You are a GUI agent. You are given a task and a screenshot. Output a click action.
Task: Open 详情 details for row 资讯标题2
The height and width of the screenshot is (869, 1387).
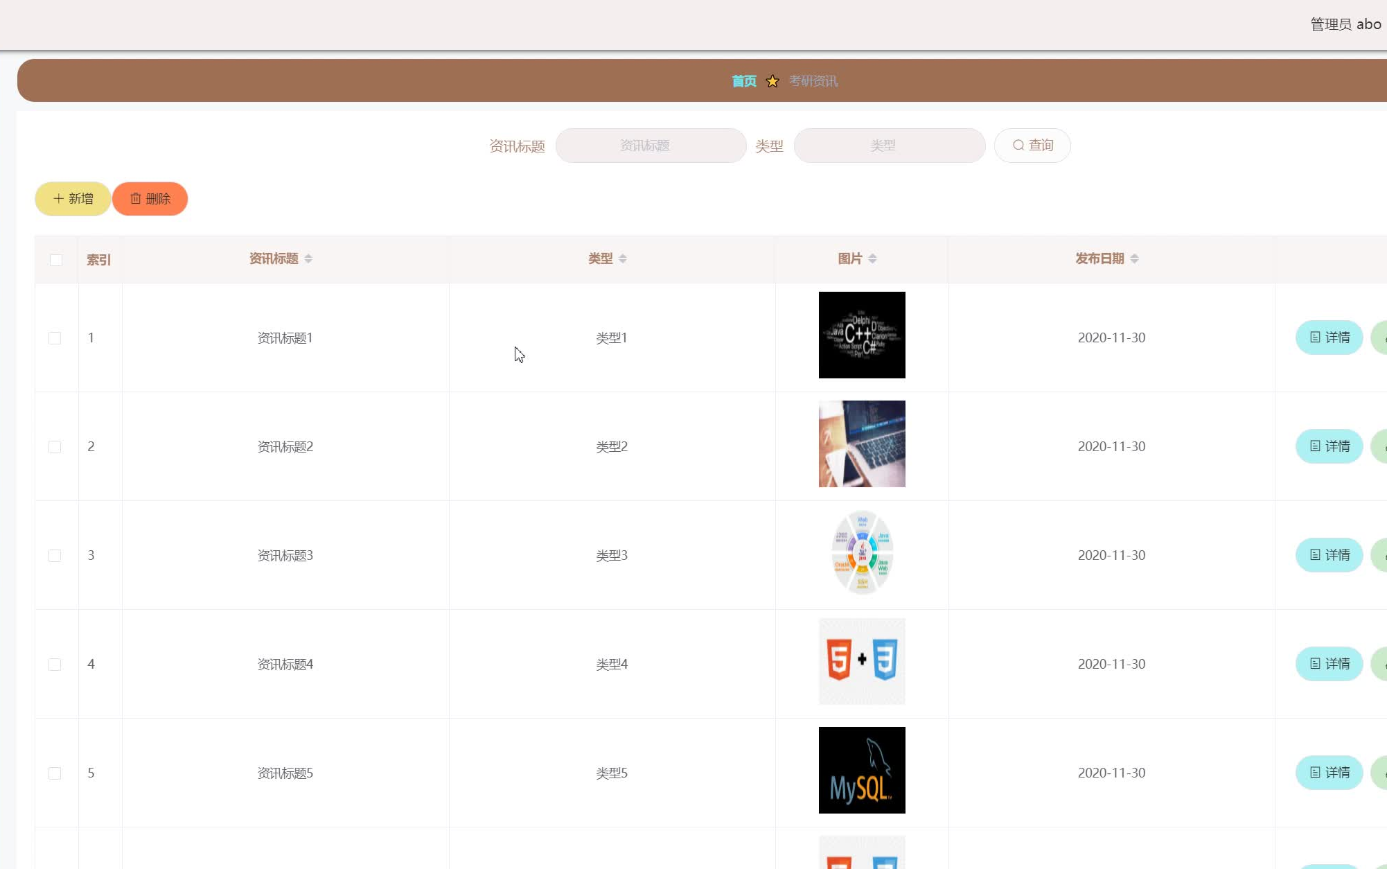click(1329, 446)
